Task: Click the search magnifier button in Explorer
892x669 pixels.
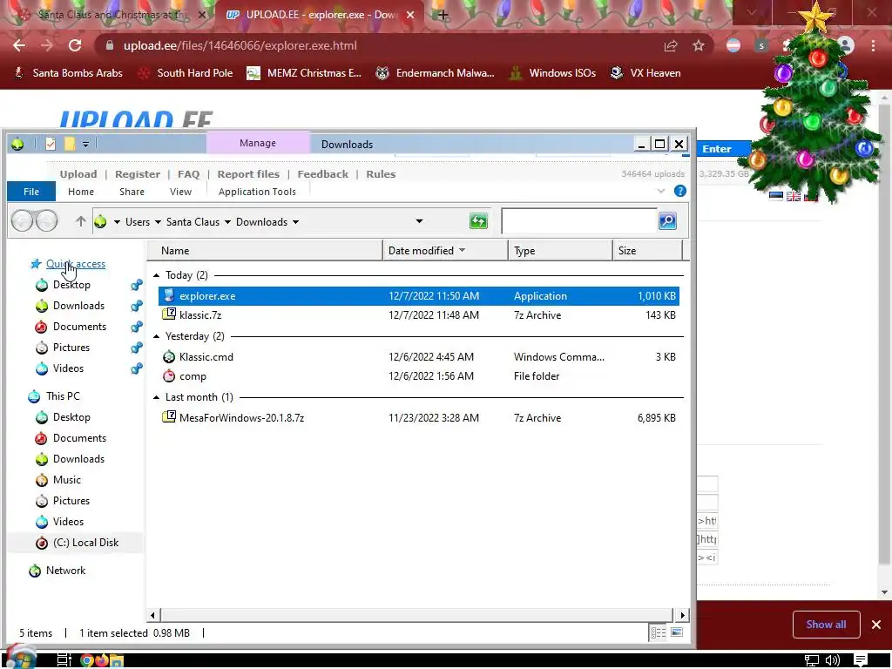Action: [x=667, y=220]
